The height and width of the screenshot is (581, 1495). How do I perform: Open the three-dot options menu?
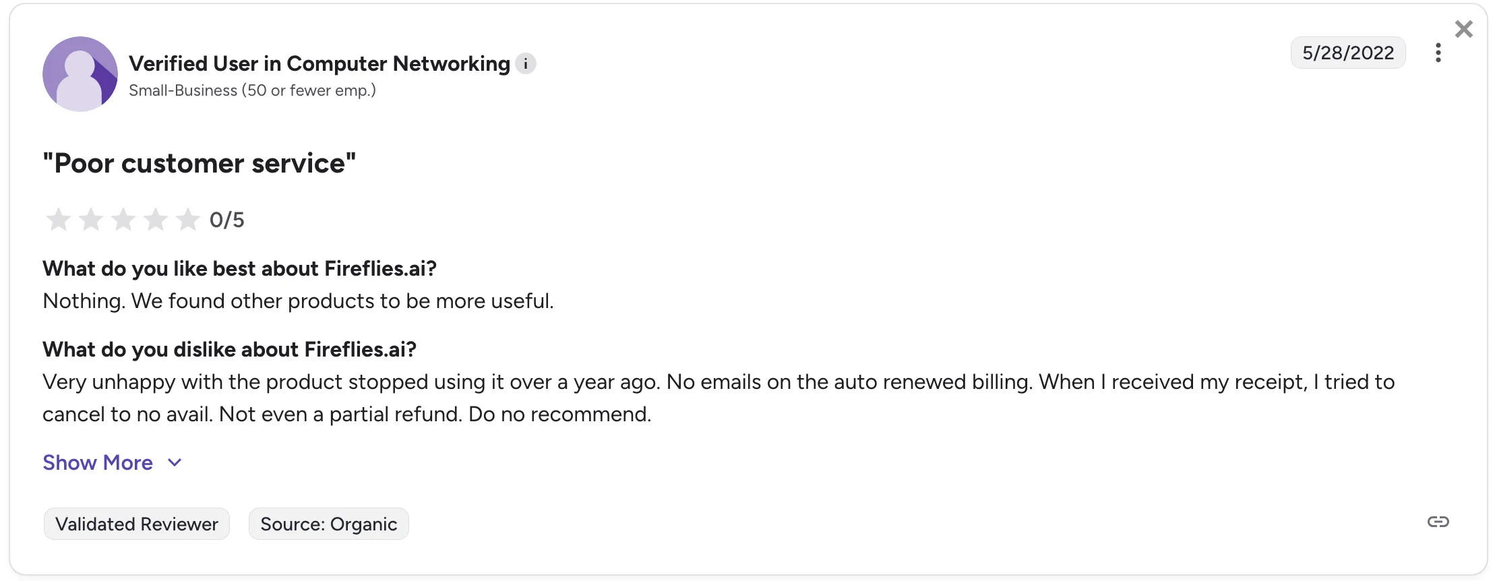[1439, 53]
